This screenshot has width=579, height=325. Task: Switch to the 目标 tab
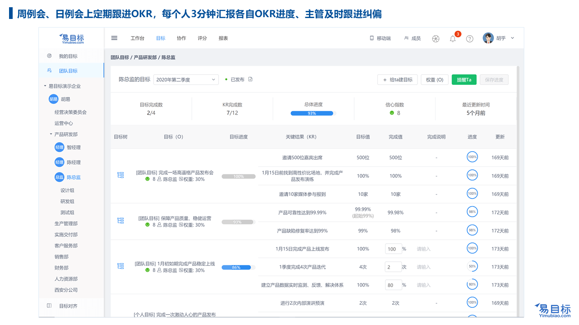161,38
